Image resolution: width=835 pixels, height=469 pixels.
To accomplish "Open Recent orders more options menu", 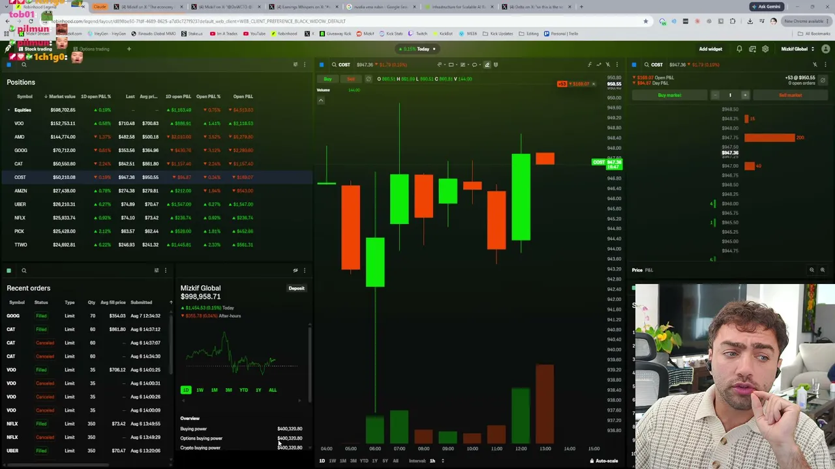I will 165,270.
